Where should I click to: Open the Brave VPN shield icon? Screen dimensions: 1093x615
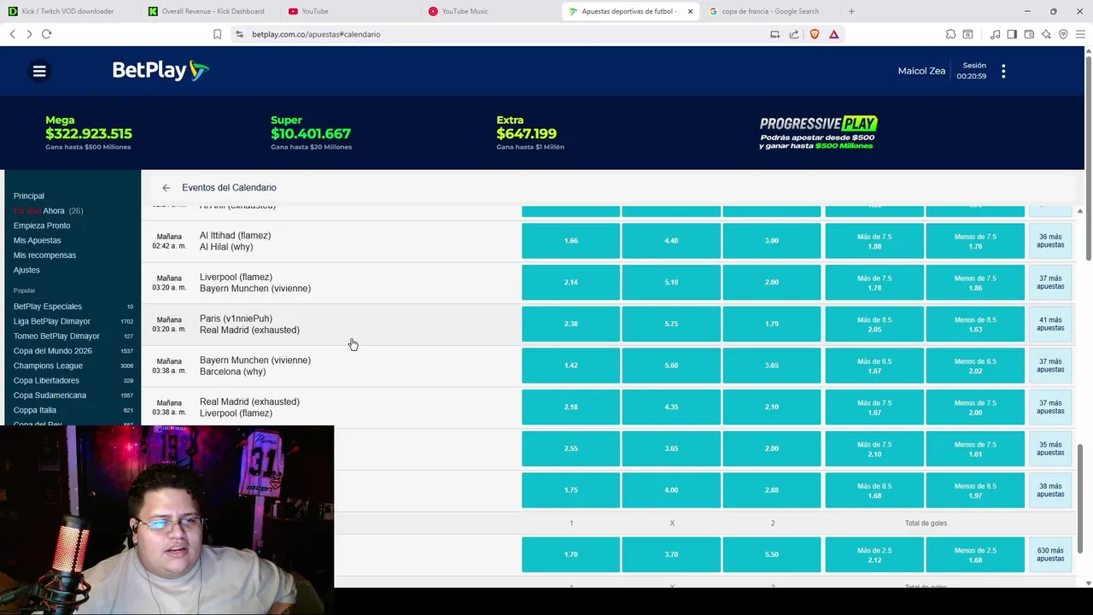coord(1063,34)
